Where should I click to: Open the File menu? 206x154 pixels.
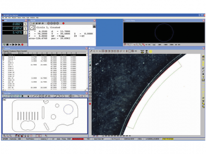point(3,18)
